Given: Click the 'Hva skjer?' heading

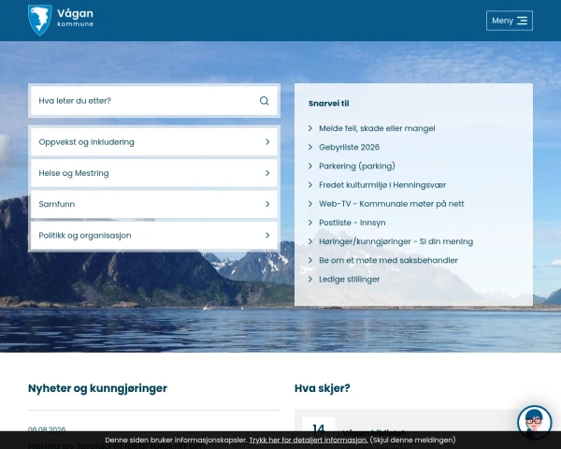Looking at the screenshot, I should pyautogui.click(x=322, y=388).
